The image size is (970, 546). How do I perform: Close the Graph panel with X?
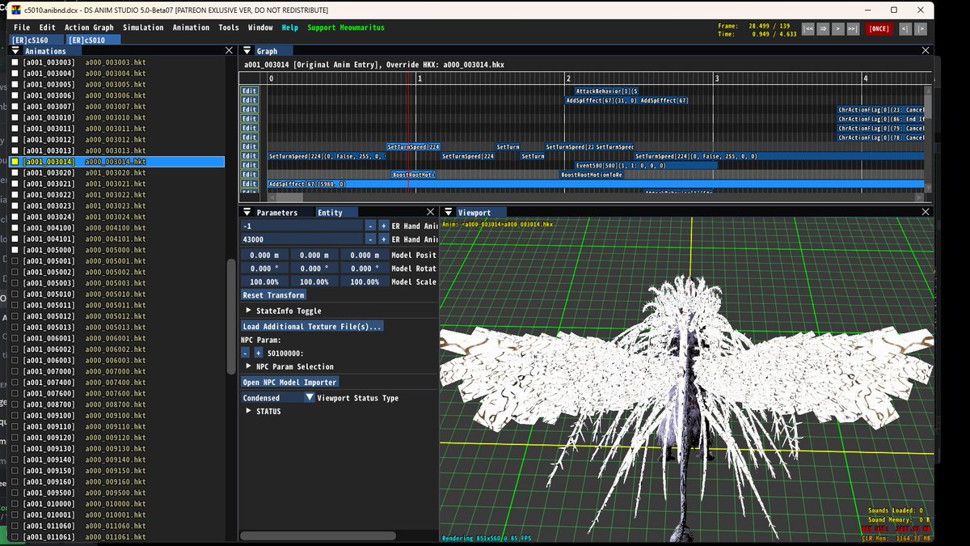pos(926,51)
